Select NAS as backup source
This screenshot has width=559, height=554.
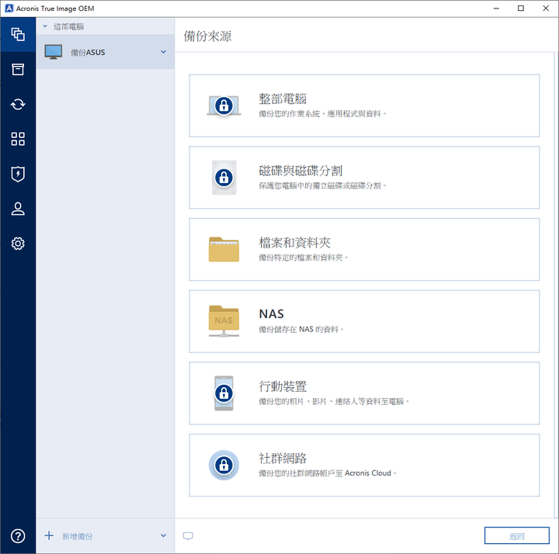pyautogui.click(x=364, y=321)
